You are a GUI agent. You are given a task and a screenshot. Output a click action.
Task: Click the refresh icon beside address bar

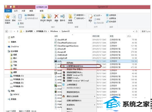[x=137, y=31]
